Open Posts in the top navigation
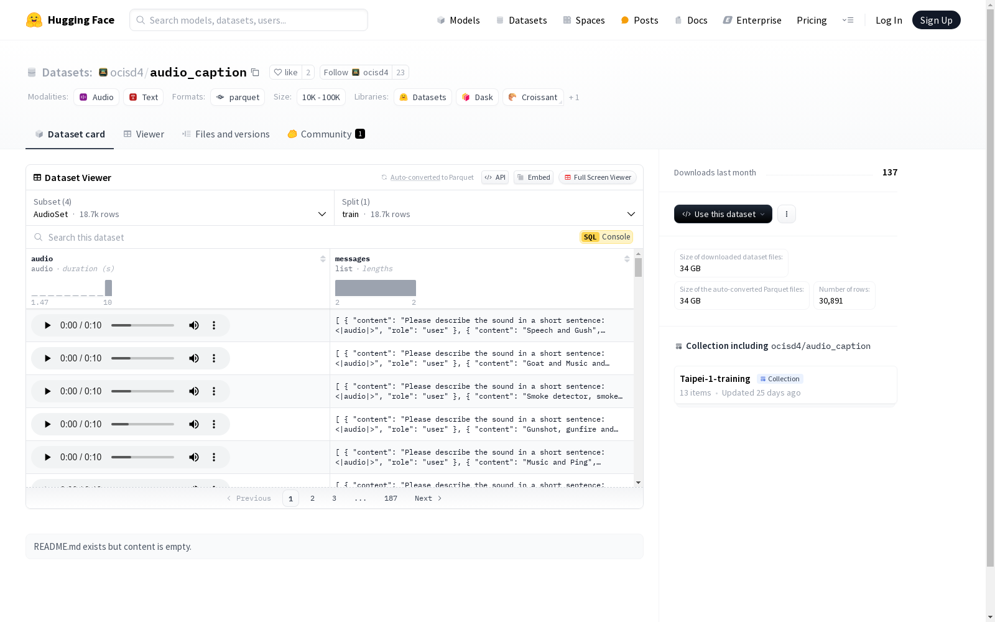Viewport: 995px width, 622px height. pos(639,20)
